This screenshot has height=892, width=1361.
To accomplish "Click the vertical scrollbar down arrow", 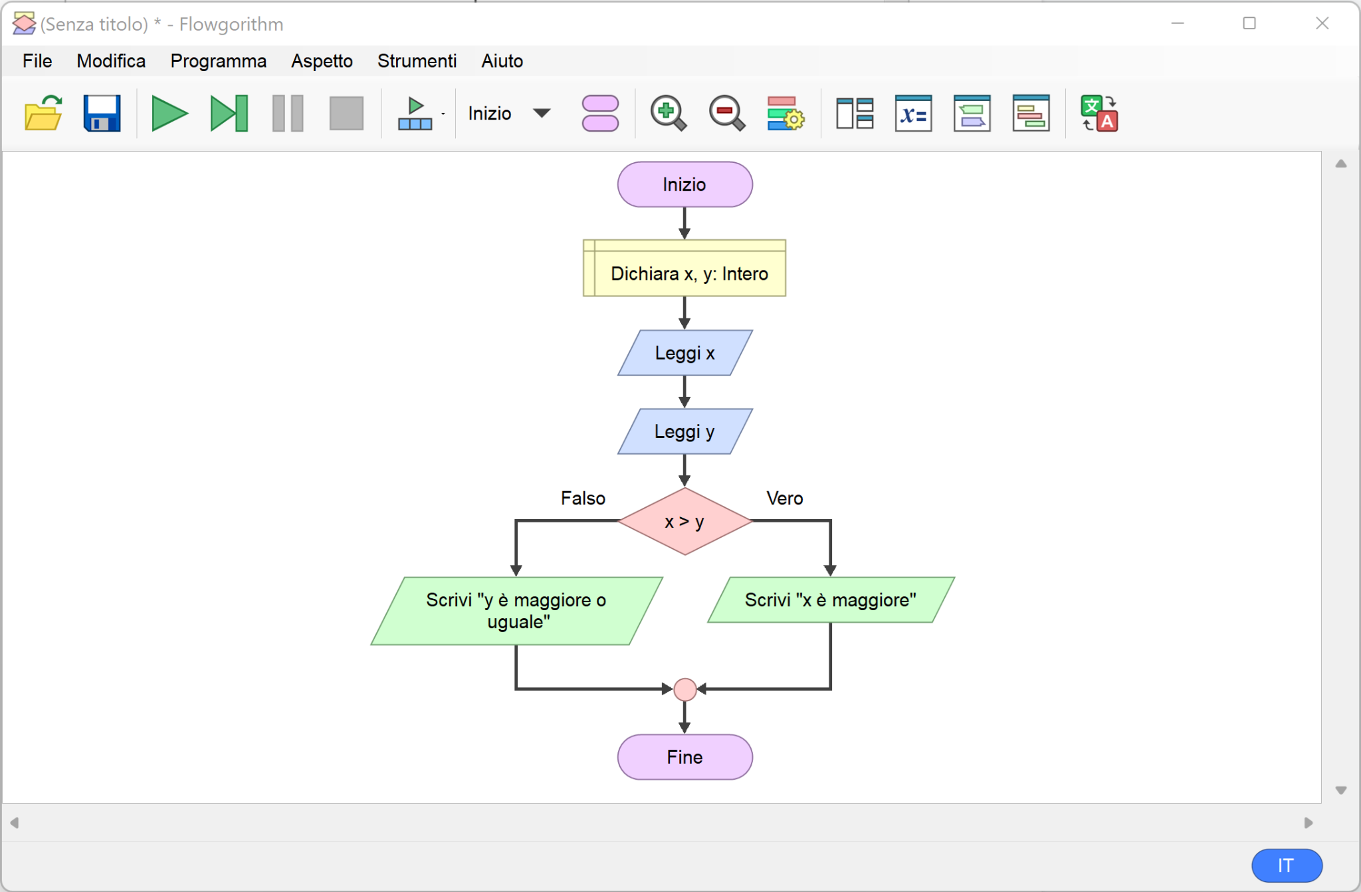I will pos(1341,790).
